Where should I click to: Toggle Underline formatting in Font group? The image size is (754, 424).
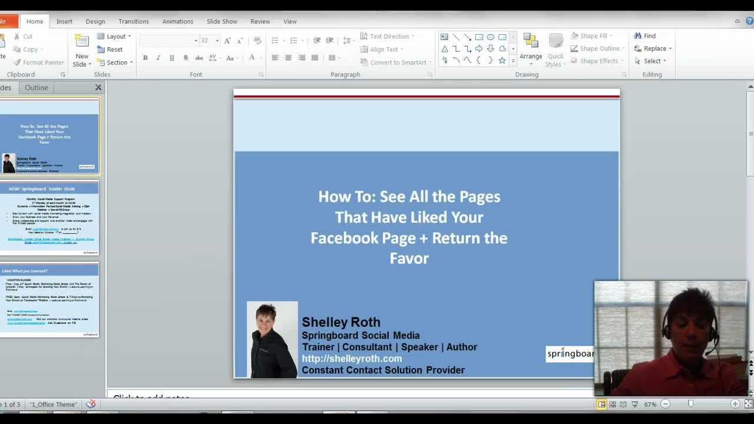tap(171, 58)
